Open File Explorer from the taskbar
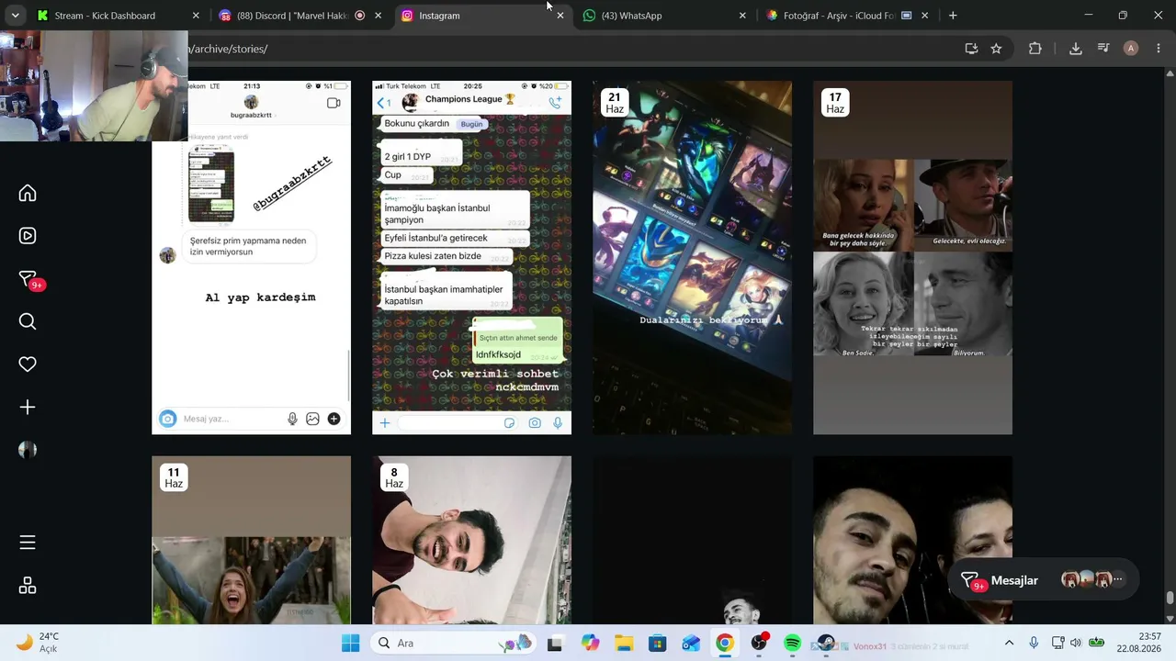Viewport: 1176px width, 661px height. (x=624, y=644)
